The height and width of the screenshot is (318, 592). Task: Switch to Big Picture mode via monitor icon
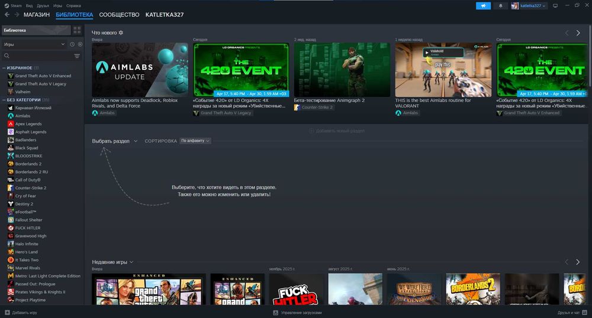tap(555, 6)
